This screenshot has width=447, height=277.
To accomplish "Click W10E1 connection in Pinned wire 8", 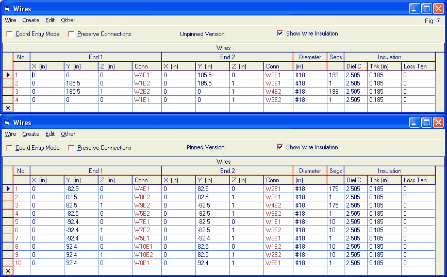I will point(147,246).
